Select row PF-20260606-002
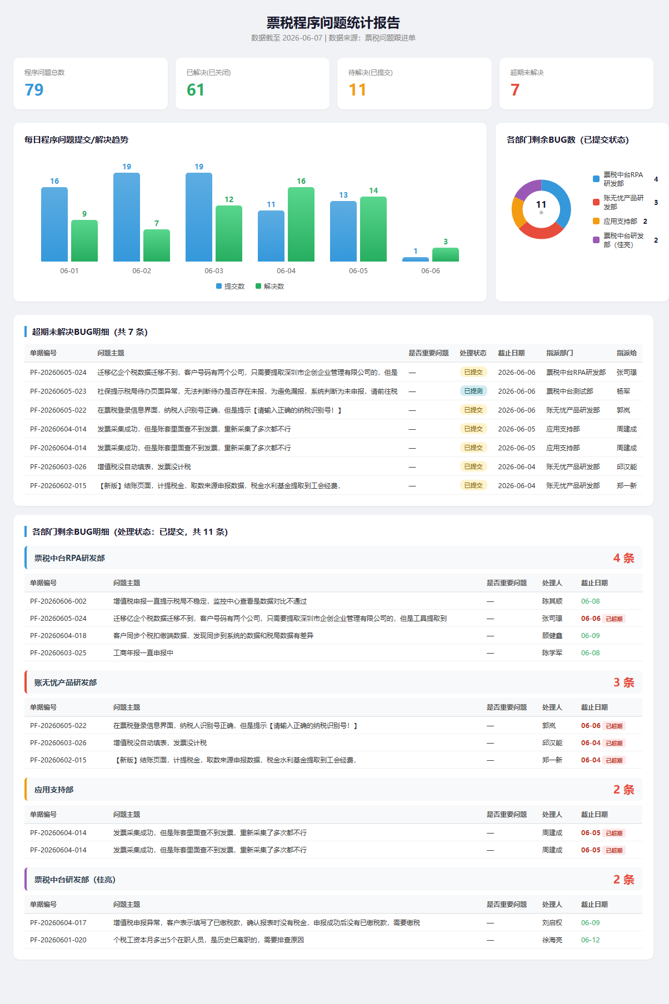 pos(333,601)
